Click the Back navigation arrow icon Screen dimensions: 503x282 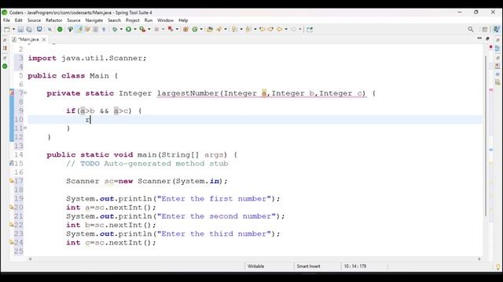(x=280, y=30)
